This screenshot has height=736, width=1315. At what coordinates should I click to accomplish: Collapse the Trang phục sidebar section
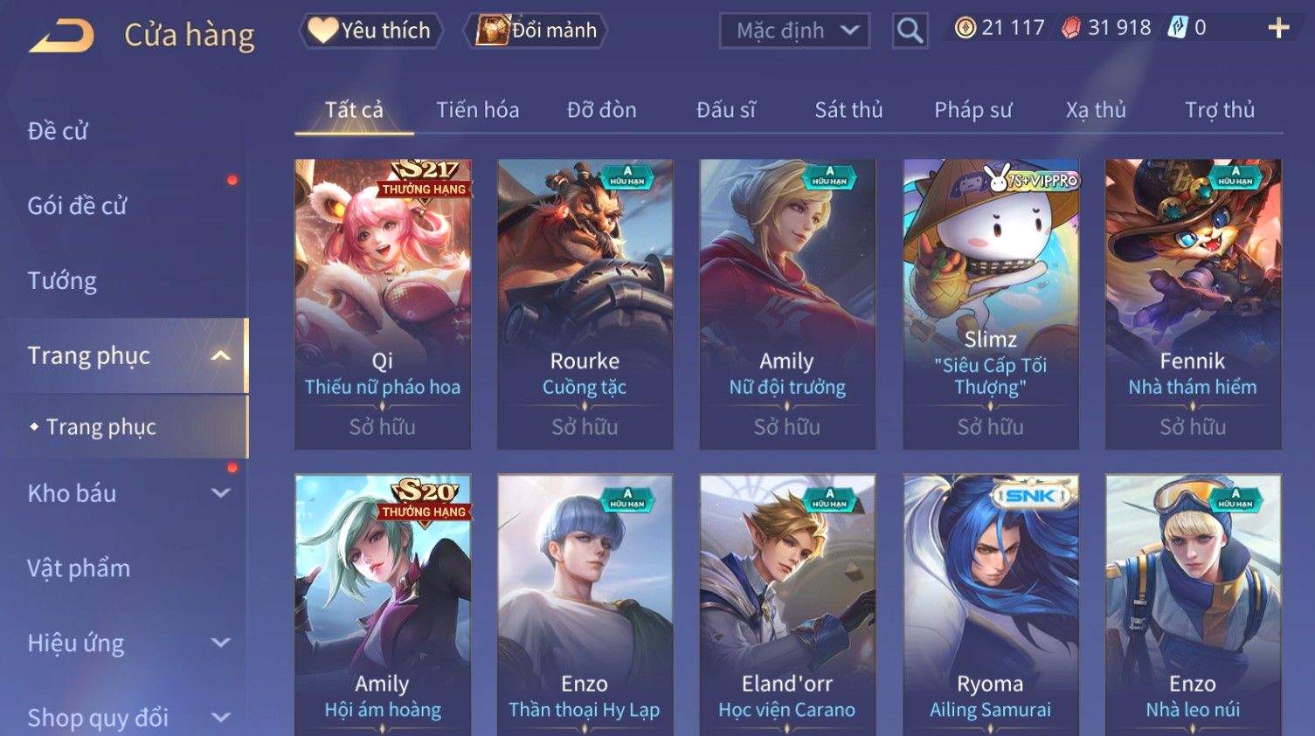click(x=221, y=355)
